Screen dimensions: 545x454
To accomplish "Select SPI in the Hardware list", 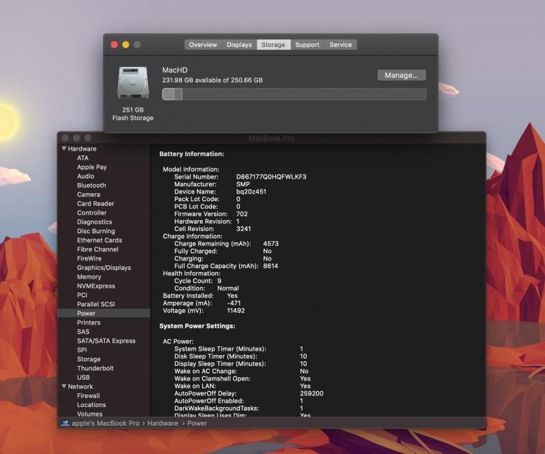I will [82, 350].
